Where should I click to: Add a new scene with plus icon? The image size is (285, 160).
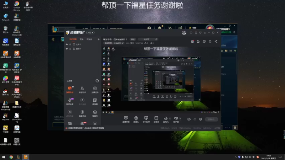[99, 39]
